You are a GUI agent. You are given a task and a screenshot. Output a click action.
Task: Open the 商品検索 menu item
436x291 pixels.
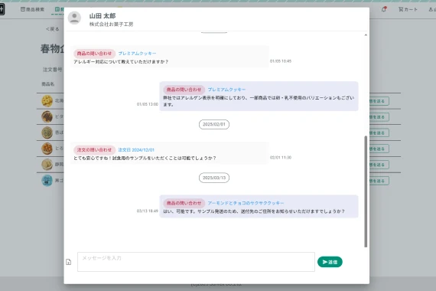(x=33, y=9)
